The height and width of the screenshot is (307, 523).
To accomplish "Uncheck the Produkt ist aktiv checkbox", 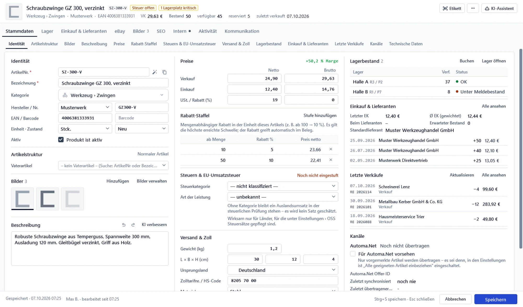I will click(61, 140).
